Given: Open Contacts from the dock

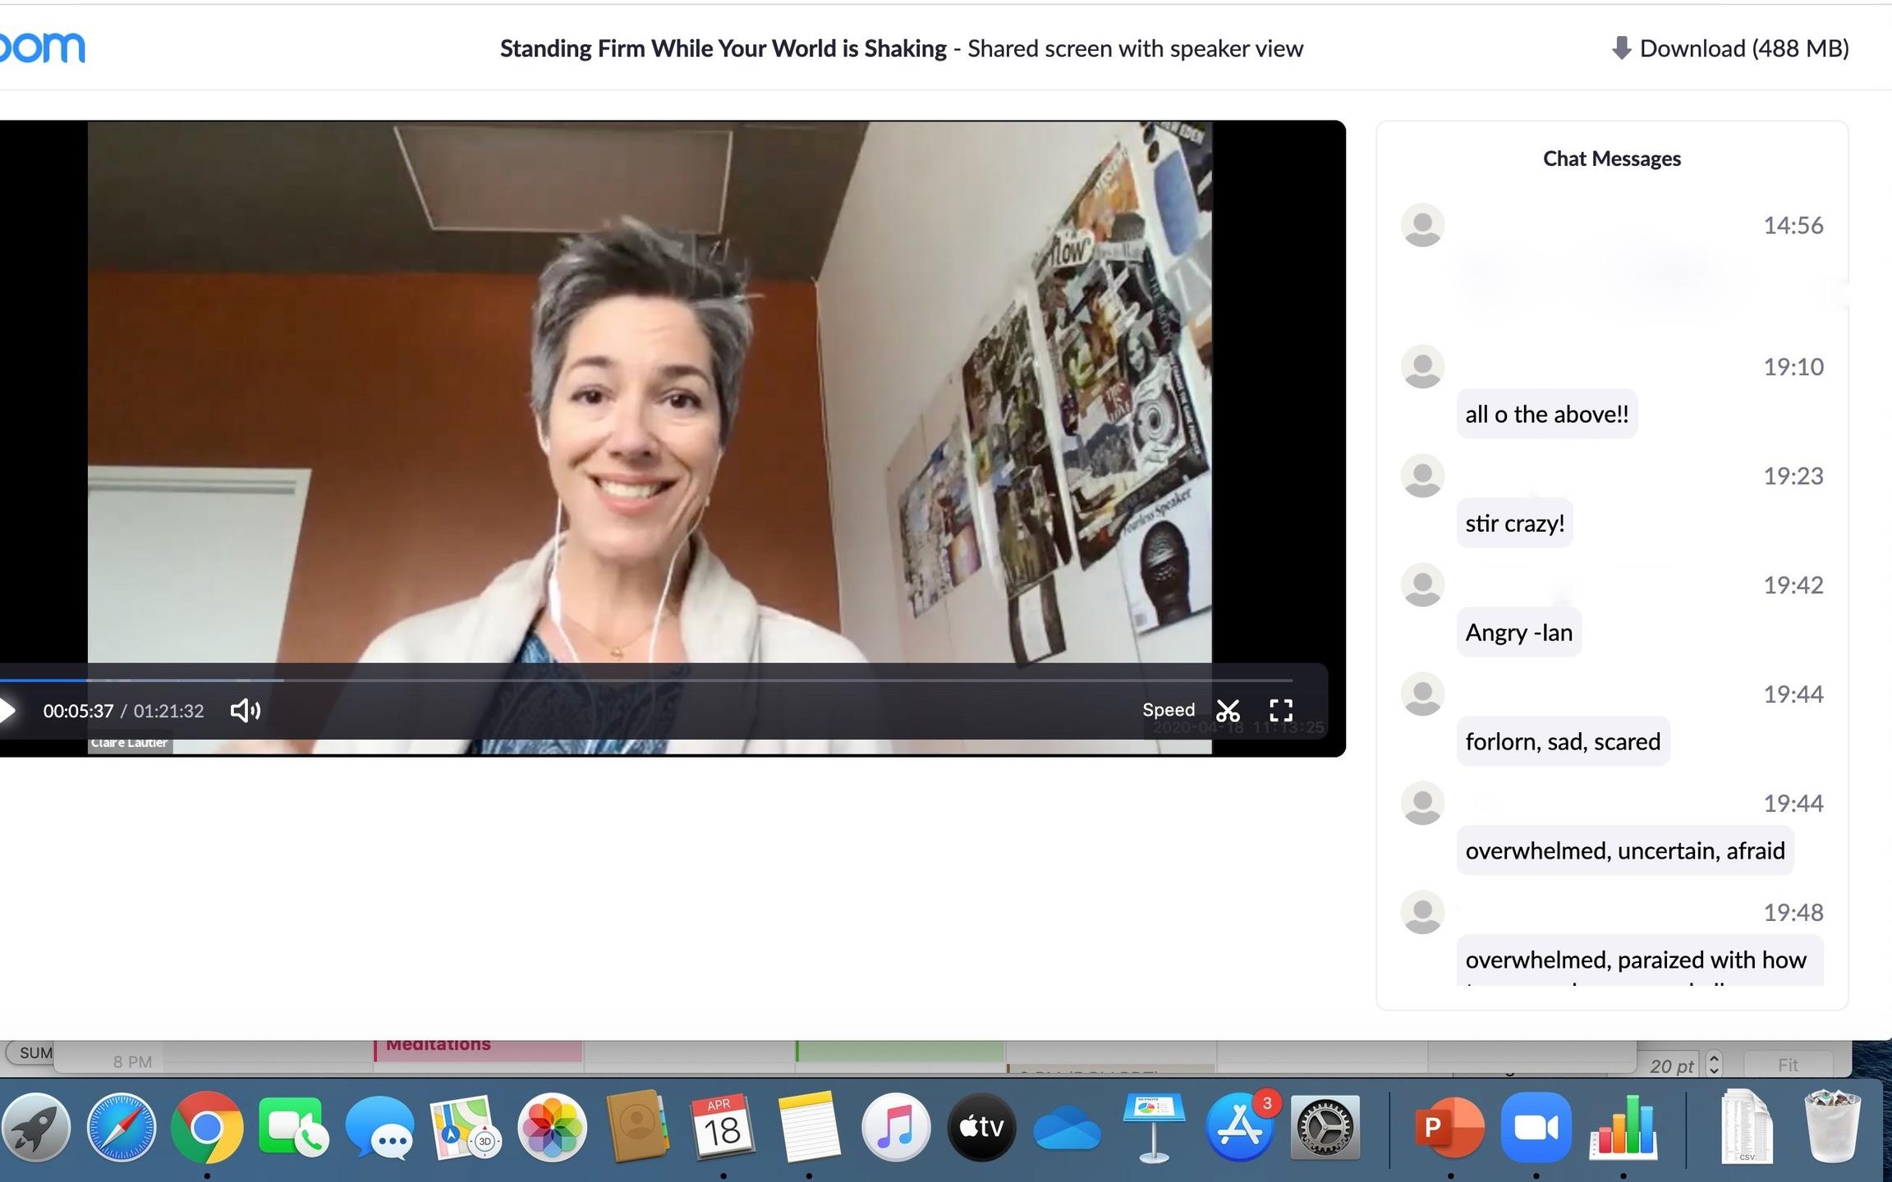Looking at the screenshot, I should pos(636,1128).
